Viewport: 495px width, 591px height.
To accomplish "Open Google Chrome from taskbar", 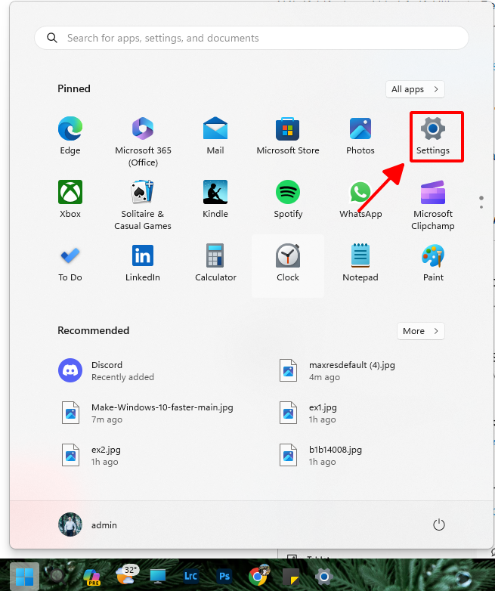I will pyautogui.click(x=258, y=576).
